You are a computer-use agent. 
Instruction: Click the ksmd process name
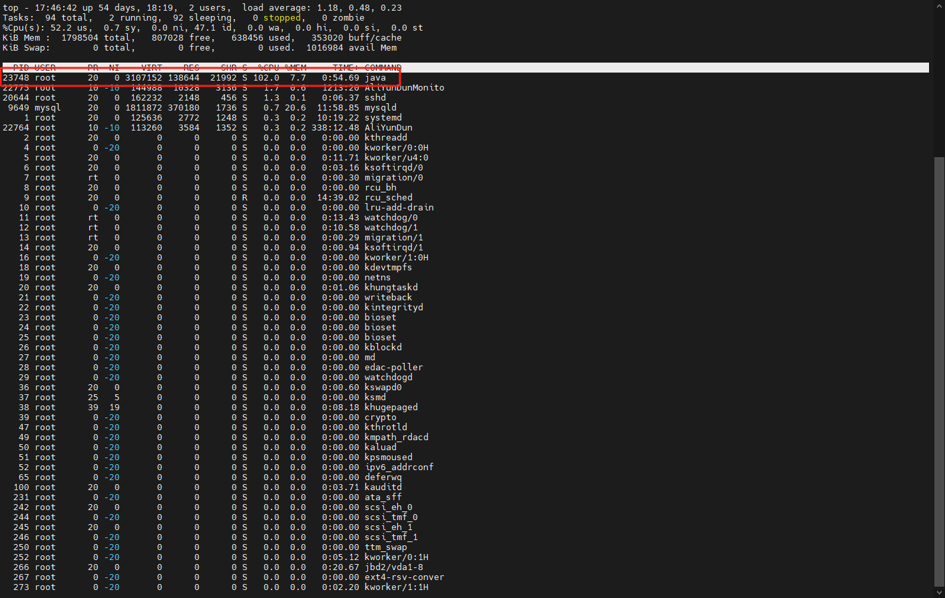click(x=375, y=398)
